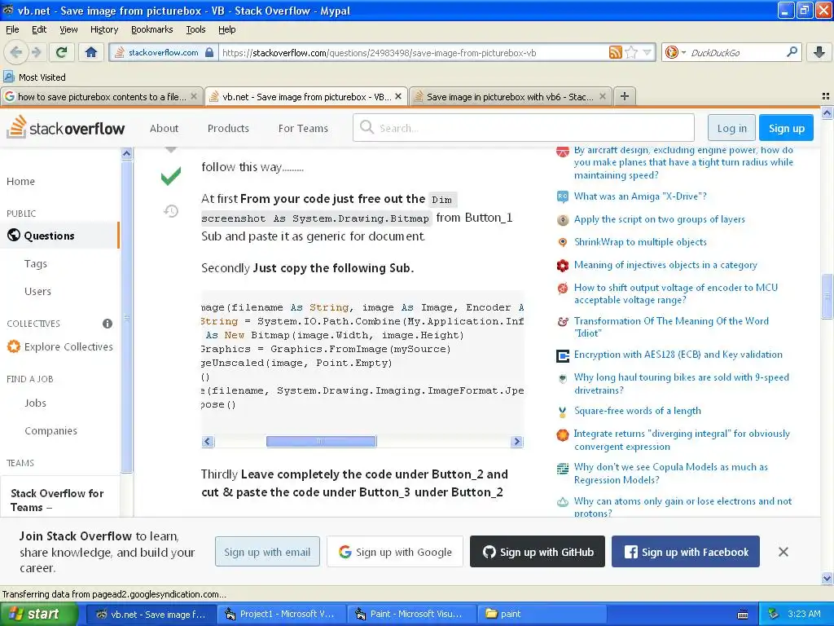
Task: Click the RSS feed icon in address bar
Action: point(616,52)
